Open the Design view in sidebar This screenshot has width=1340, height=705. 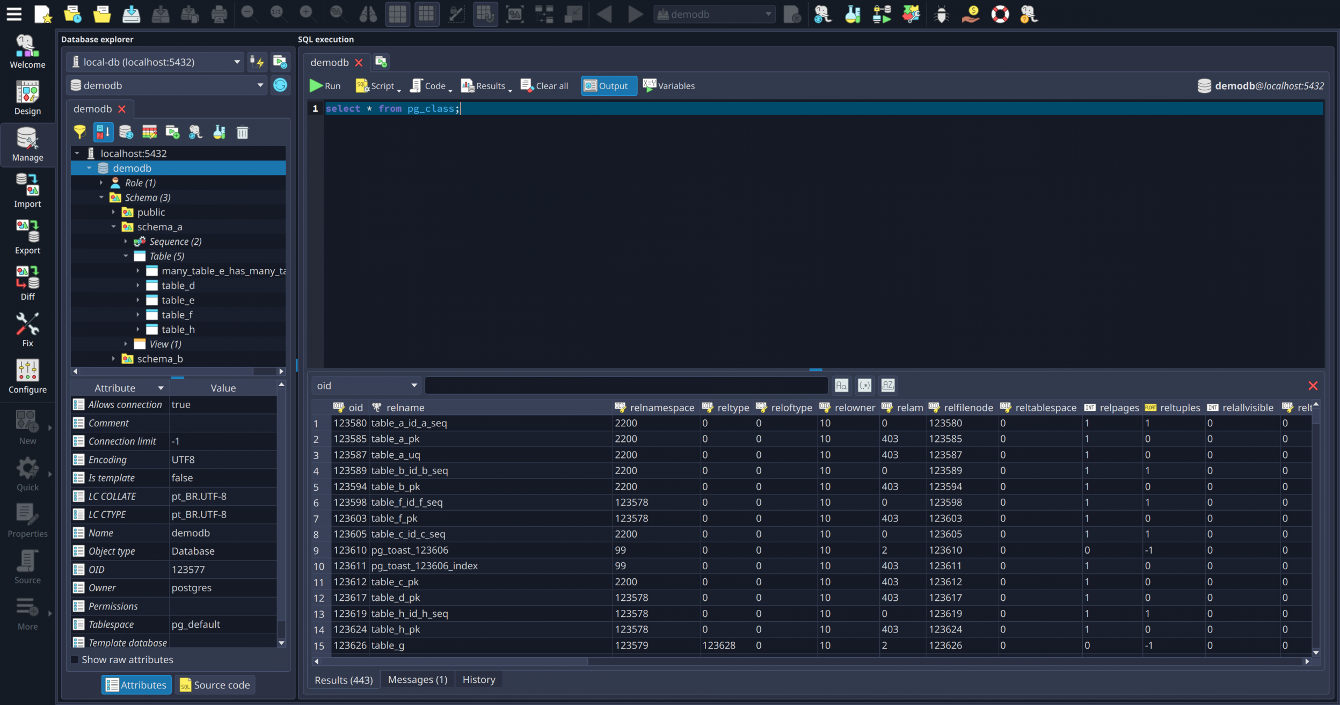(x=27, y=97)
